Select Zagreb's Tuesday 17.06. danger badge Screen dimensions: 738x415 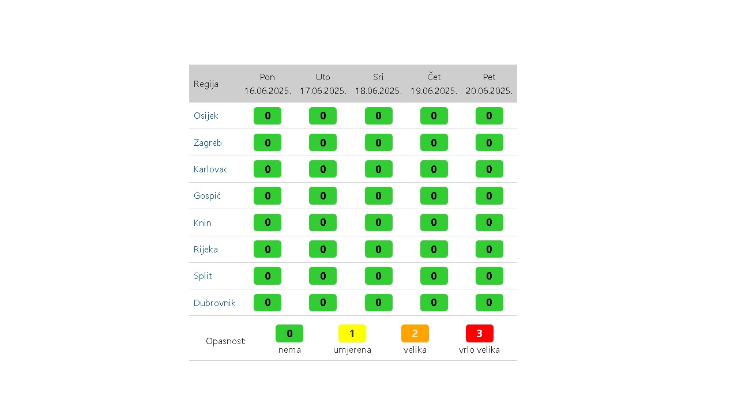323,142
